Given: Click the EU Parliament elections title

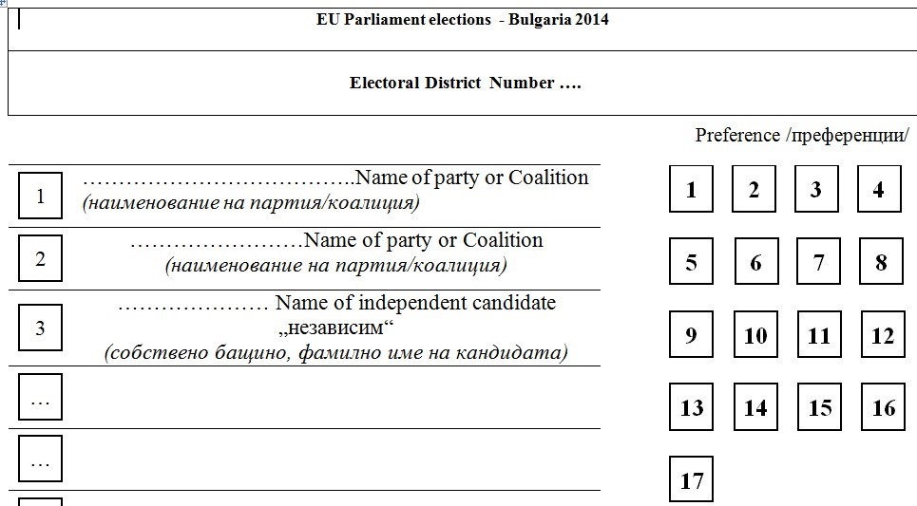Looking at the screenshot, I should pos(463,20).
